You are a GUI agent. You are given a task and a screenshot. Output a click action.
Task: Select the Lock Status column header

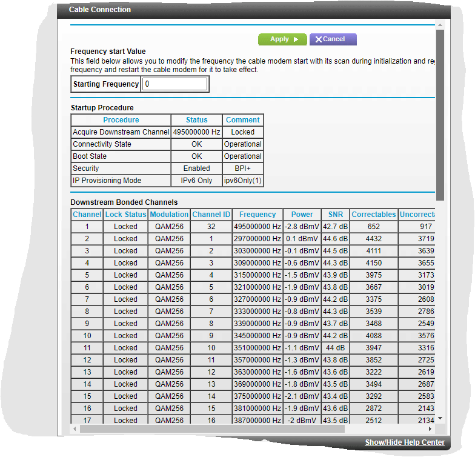(x=125, y=215)
